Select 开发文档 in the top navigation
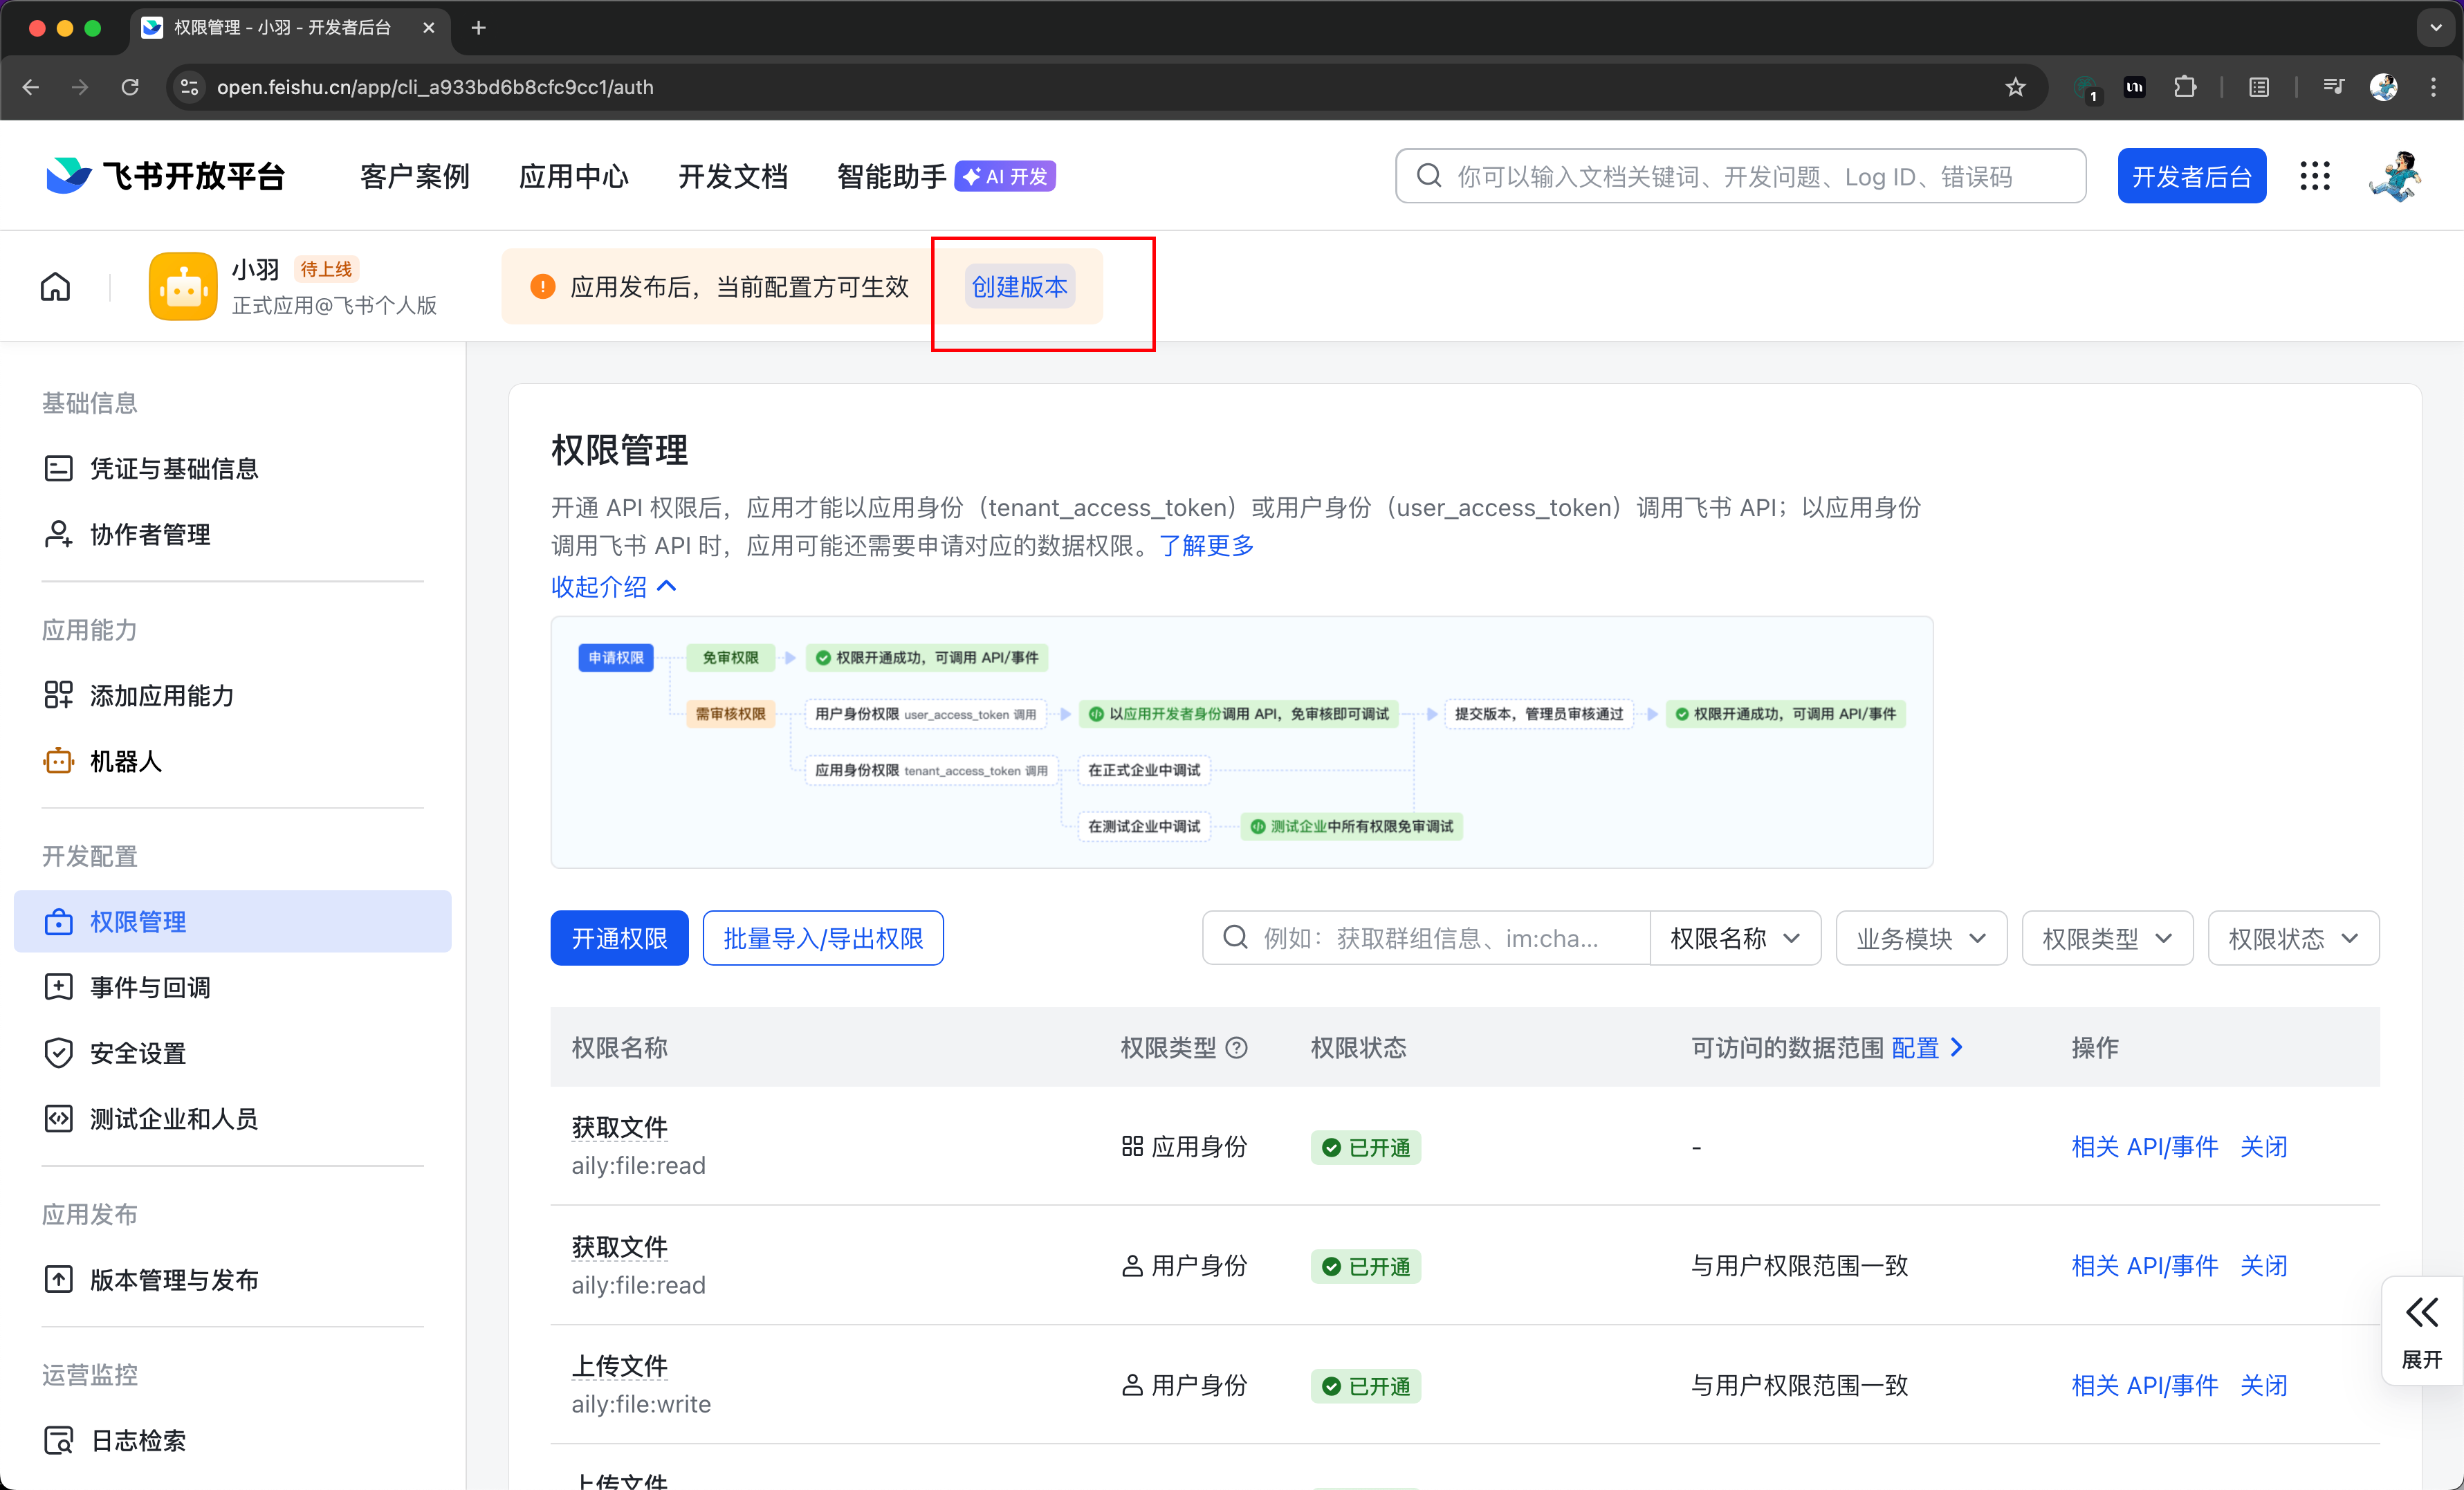 732,176
